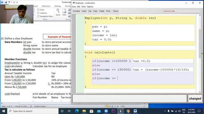Click zoom in plus button in Word status bar
Image resolution: width=204 pixels, height=114 pixels.
pos(144,106)
